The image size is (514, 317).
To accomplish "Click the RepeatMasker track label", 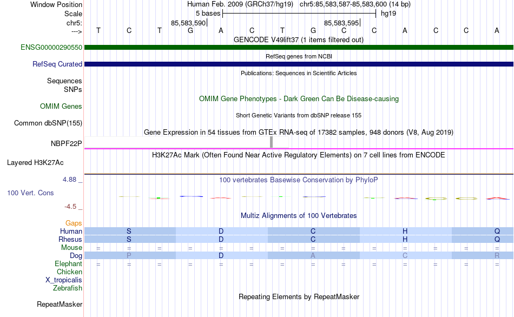I will (60, 304).
